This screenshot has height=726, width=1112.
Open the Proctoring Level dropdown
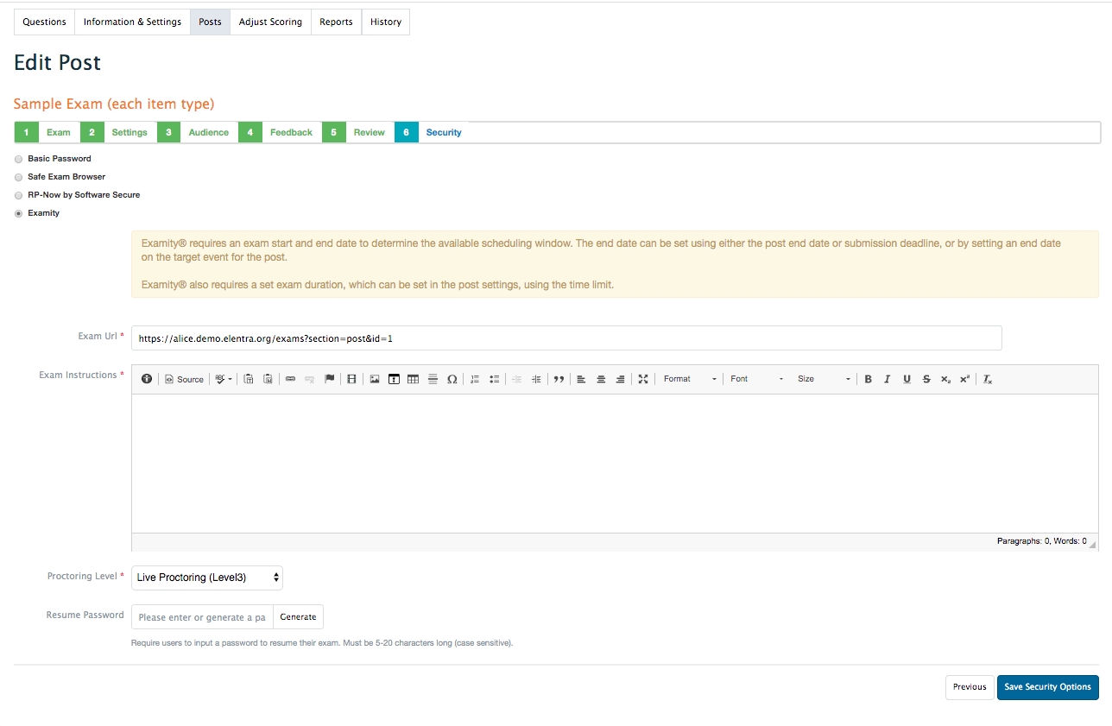(207, 578)
